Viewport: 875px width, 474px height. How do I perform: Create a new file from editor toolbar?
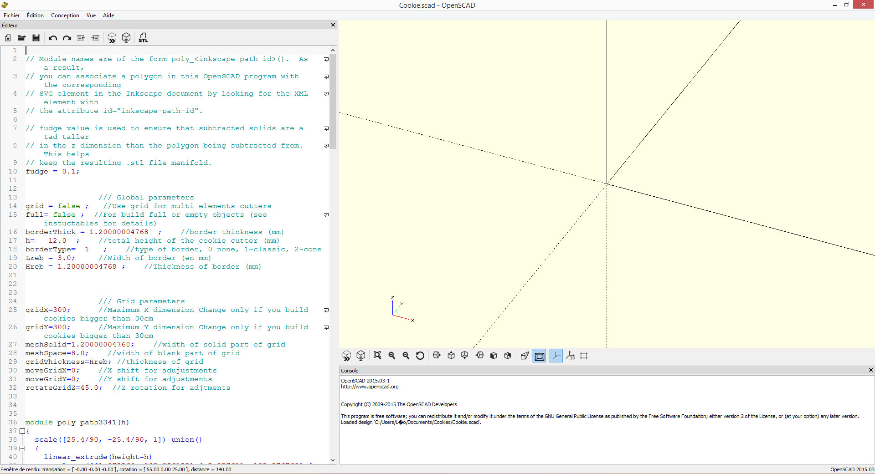pyautogui.click(x=8, y=38)
